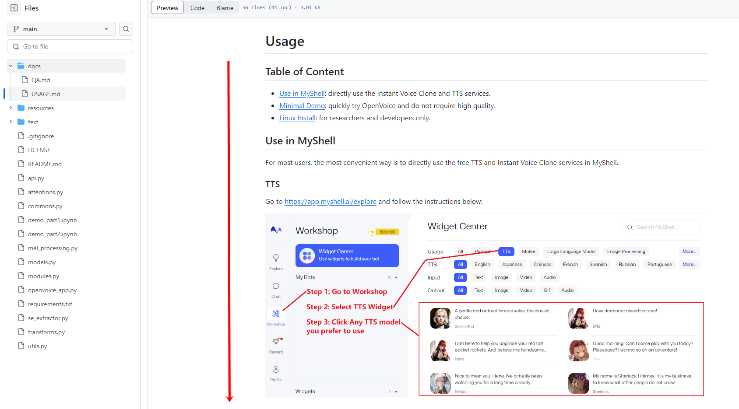Open QA.md file
Image resolution: width=739 pixels, height=409 pixels.
(x=41, y=80)
